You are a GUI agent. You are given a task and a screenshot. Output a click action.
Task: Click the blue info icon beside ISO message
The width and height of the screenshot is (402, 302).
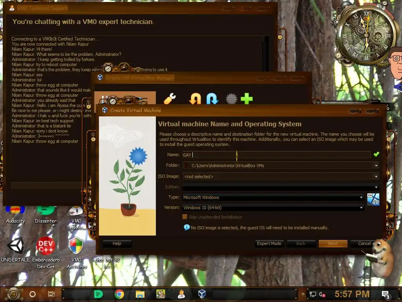pyautogui.click(x=186, y=227)
